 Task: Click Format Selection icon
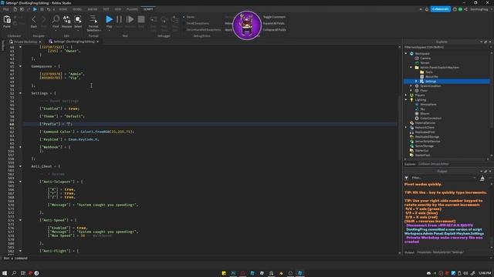point(93,19)
